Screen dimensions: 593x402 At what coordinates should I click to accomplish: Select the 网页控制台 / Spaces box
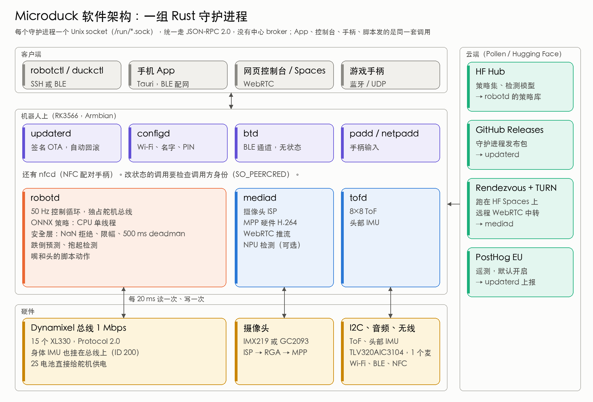pos(284,75)
